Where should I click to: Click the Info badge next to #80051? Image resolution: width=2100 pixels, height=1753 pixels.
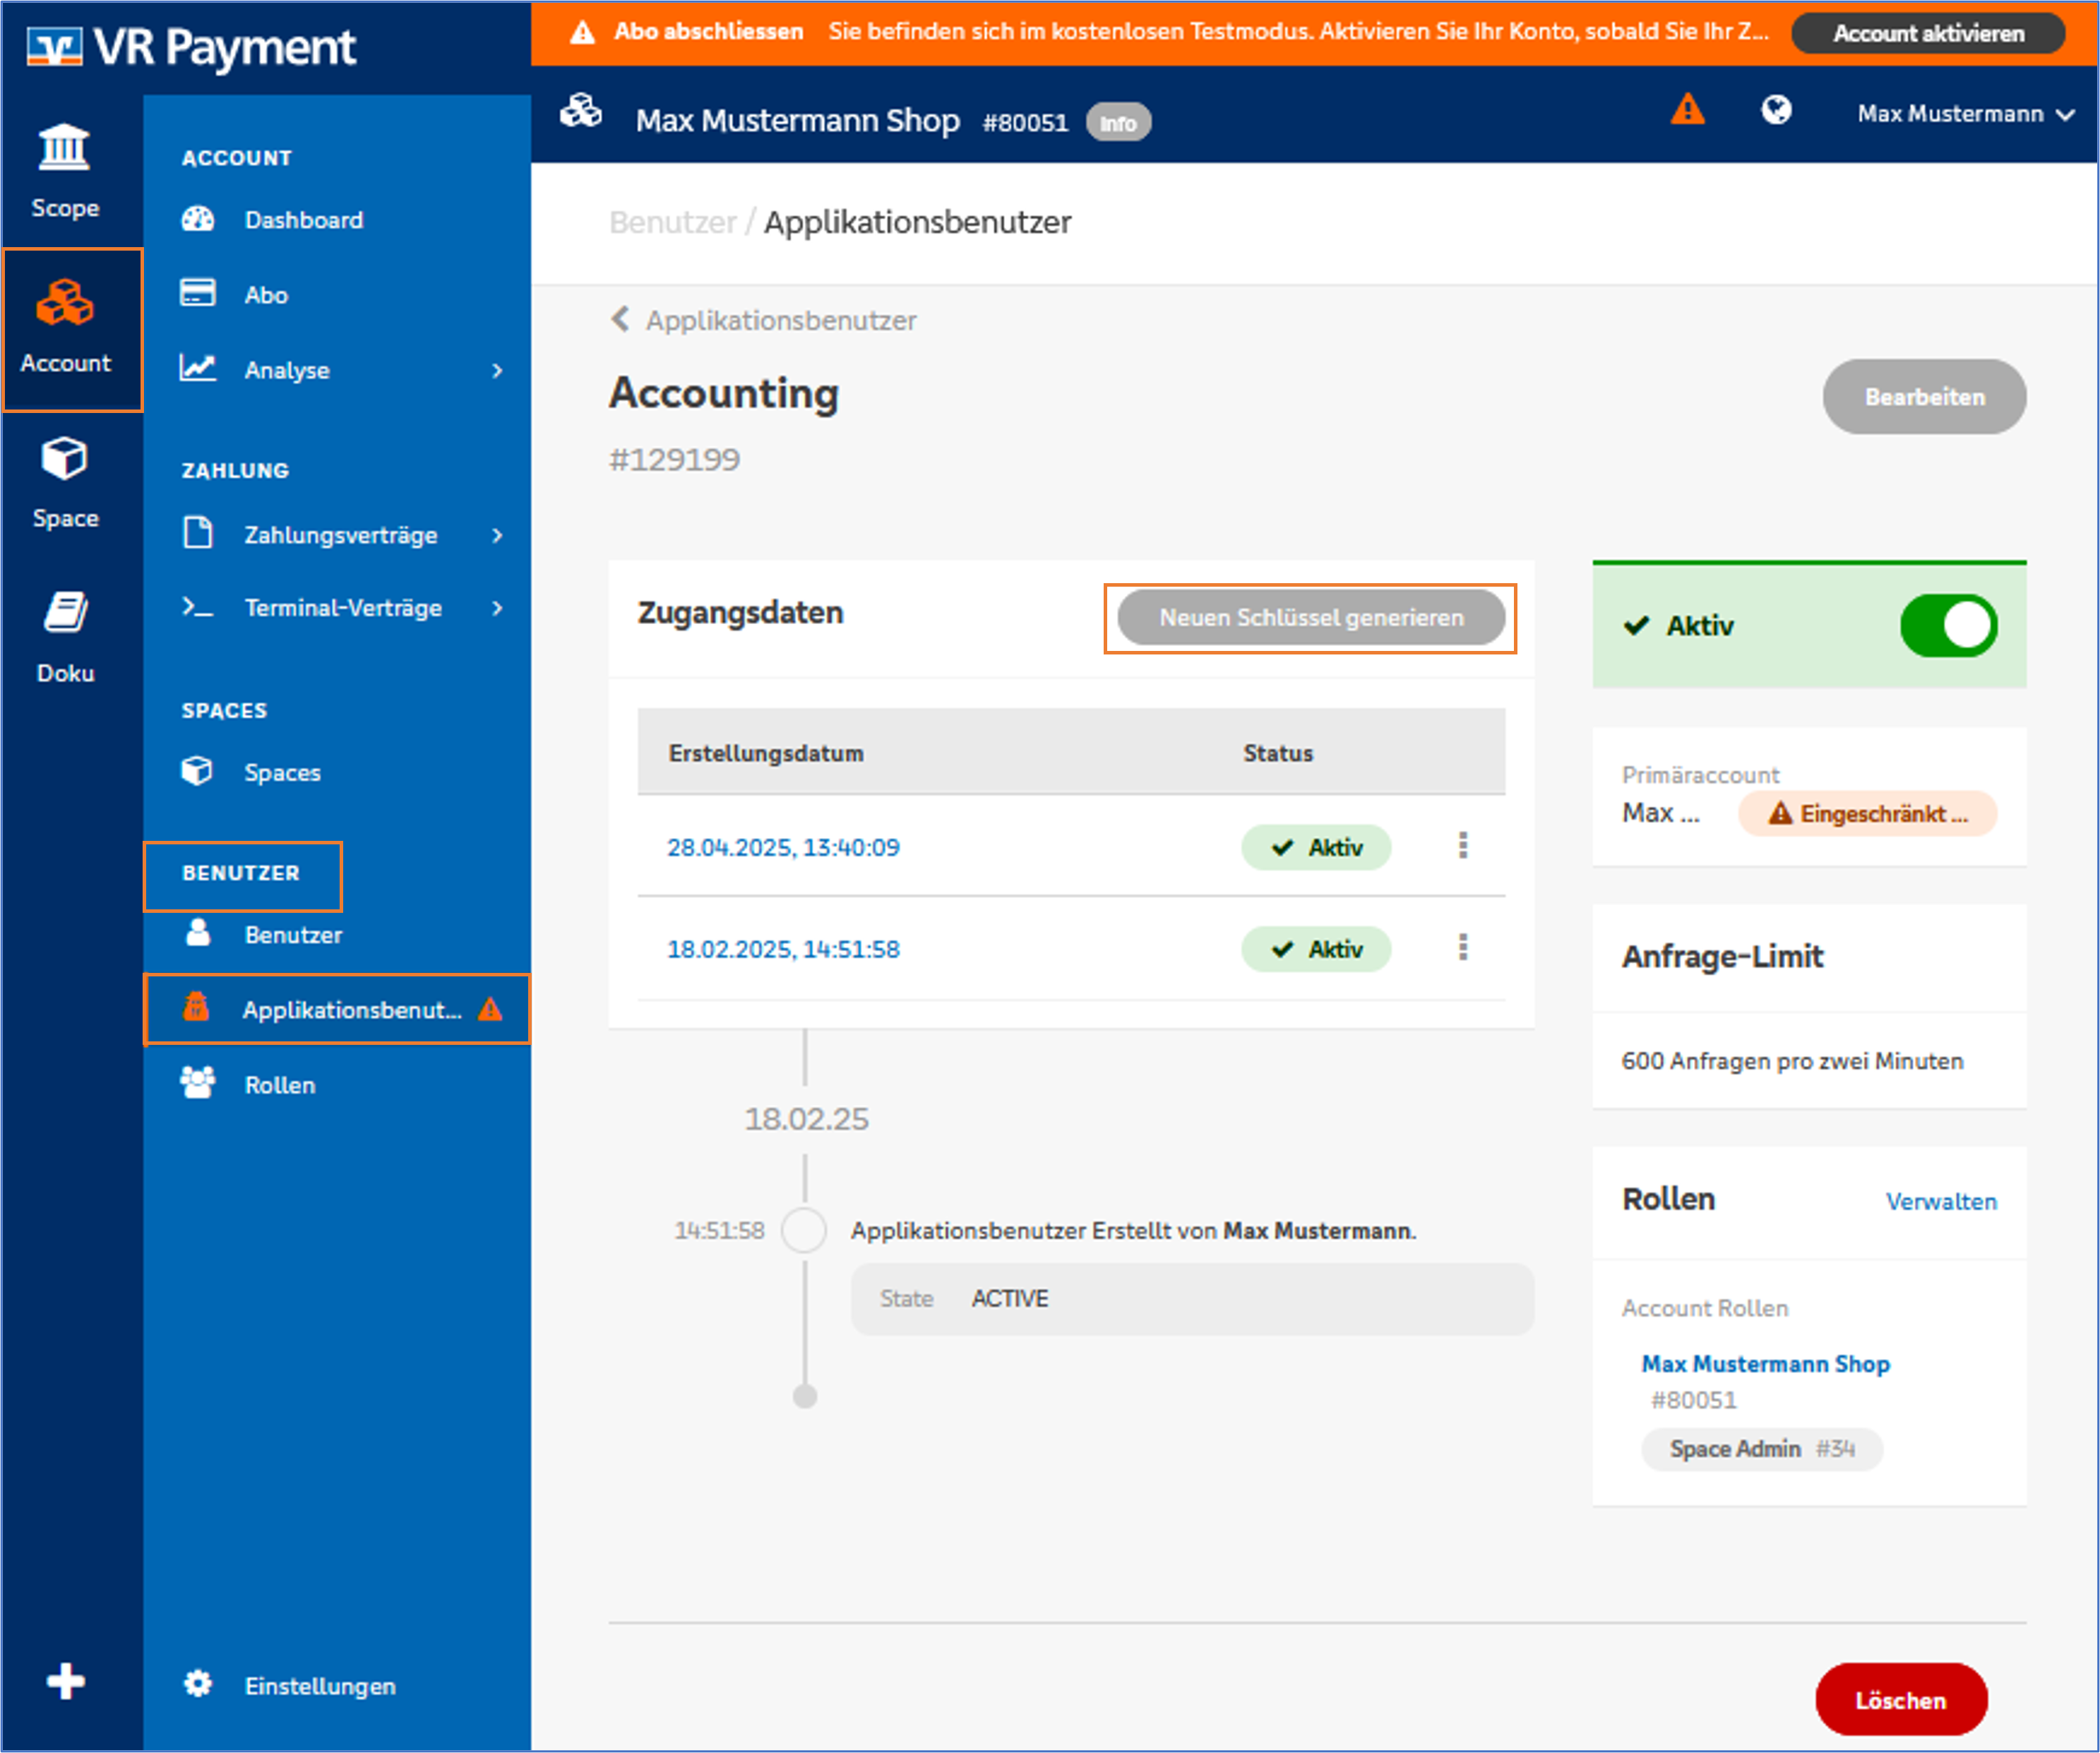[1118, 123]
